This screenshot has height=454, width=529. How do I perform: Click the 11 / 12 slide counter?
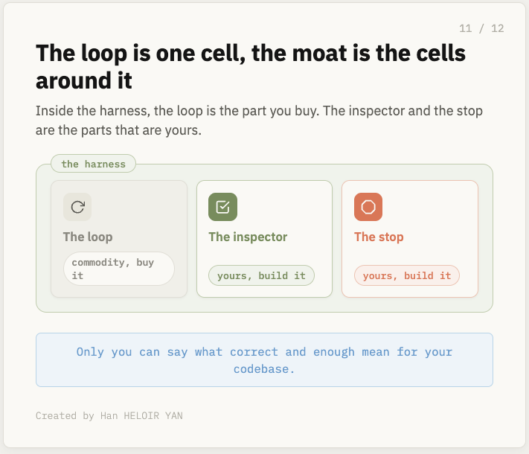pos(481,28)
